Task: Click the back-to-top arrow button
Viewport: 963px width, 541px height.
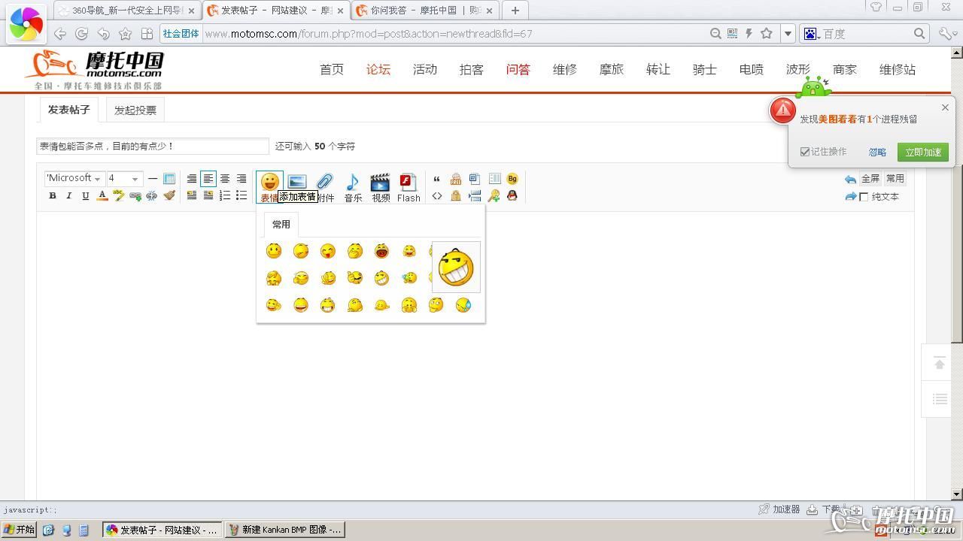Action: [940, 364]
